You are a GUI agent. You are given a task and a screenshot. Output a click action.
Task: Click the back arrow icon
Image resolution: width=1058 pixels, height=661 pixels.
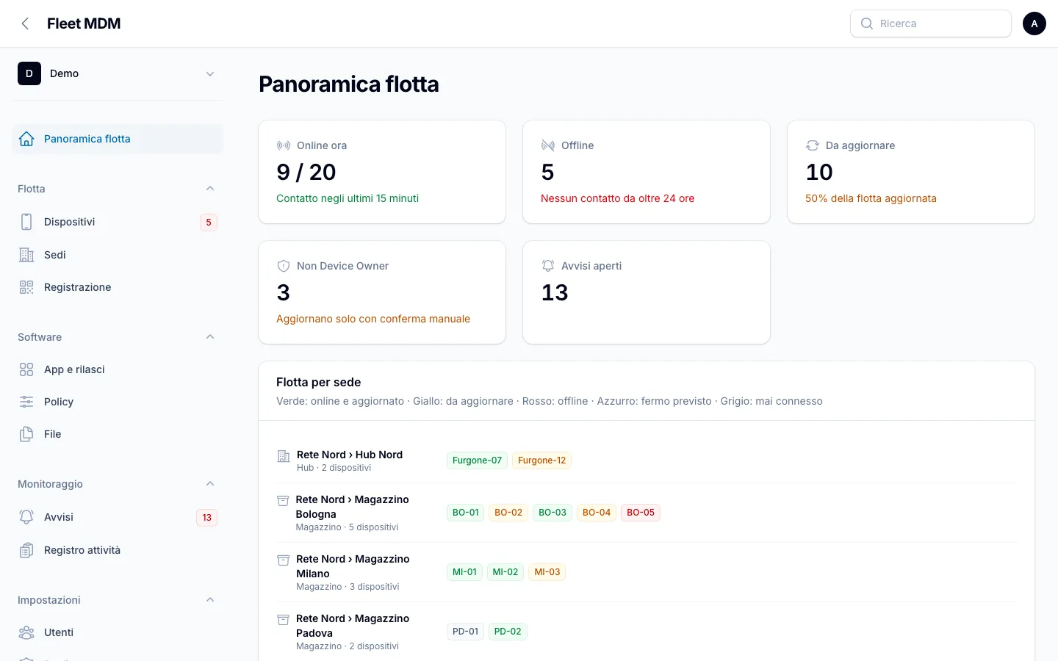(25, 24)
